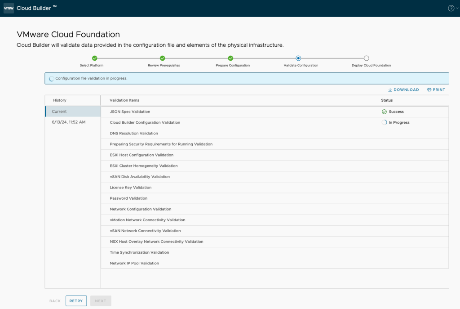The width and height of the screenshot is (460, 309).
Task: Select the JSON Spec Validation row
Action: [274, 112]
